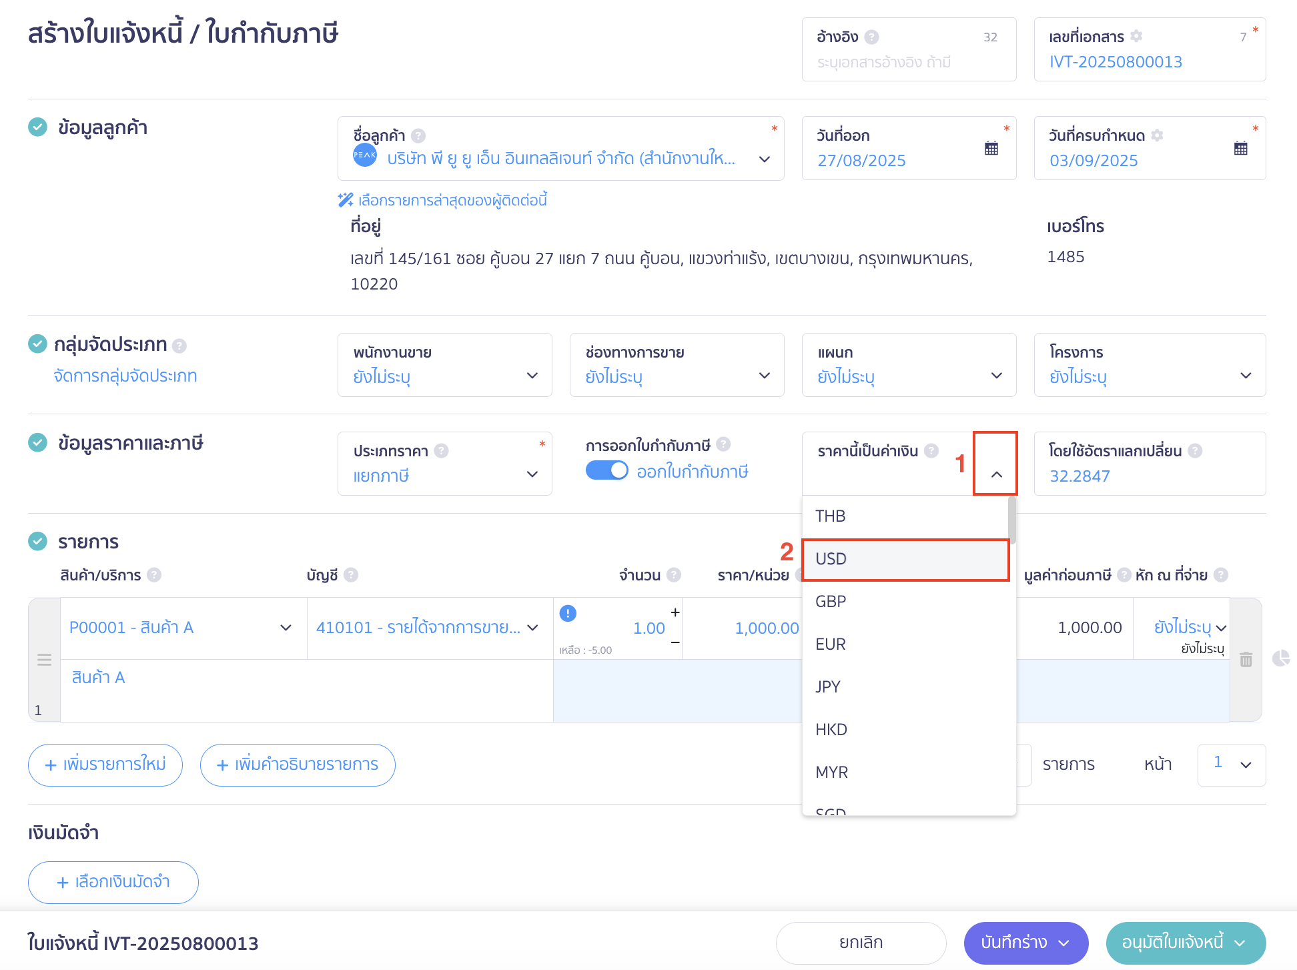Click the magic wand latest-item icon
This screenshot has width=1297, height=970.
pos(345,199)
